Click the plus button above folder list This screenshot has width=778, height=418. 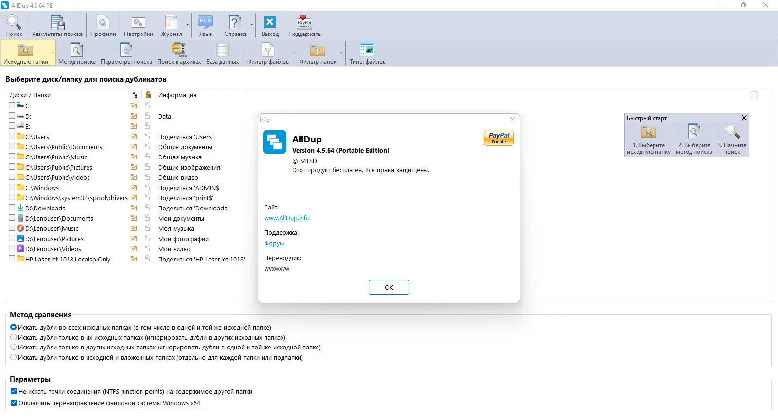(x=754, y=95)
